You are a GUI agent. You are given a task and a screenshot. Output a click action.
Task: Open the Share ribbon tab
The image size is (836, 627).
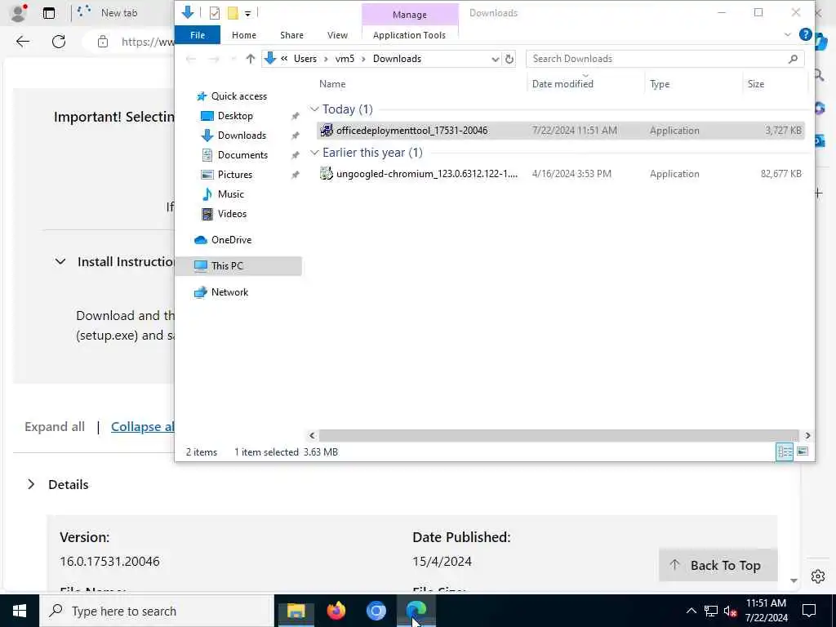tap(291, 35)
